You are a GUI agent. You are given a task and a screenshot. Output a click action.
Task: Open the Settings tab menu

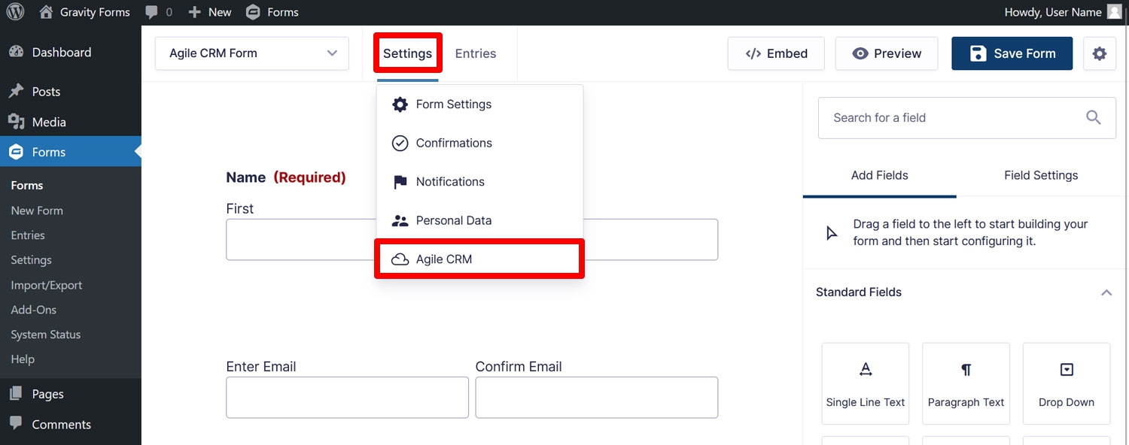[x=407, y=53]
